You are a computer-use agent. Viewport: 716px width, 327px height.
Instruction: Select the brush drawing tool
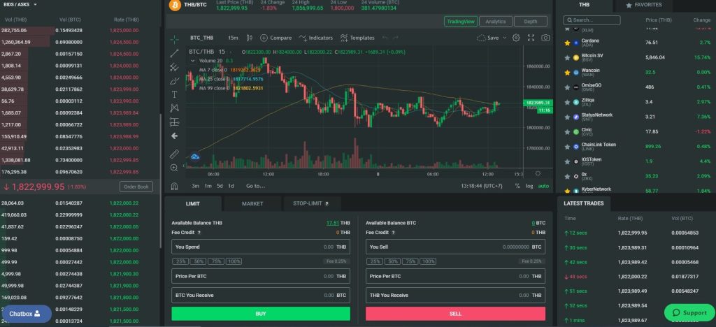[x=174, y=81]
